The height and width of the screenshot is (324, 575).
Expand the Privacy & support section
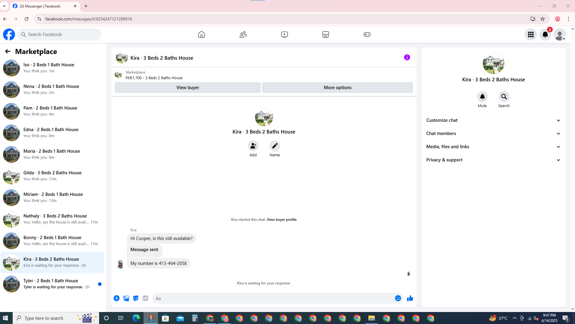493,160
